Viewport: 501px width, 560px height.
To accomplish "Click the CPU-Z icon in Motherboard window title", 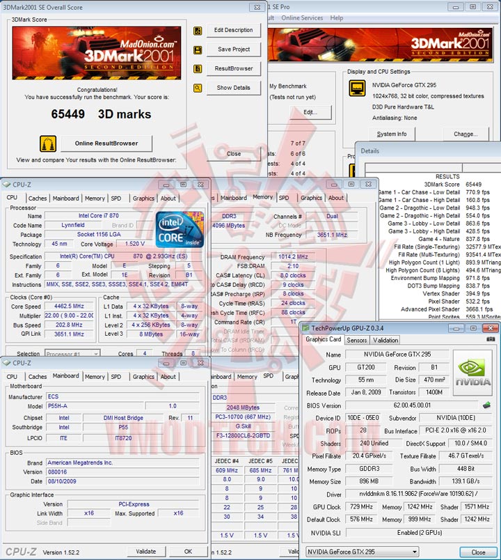I will (x=7, y=363).
